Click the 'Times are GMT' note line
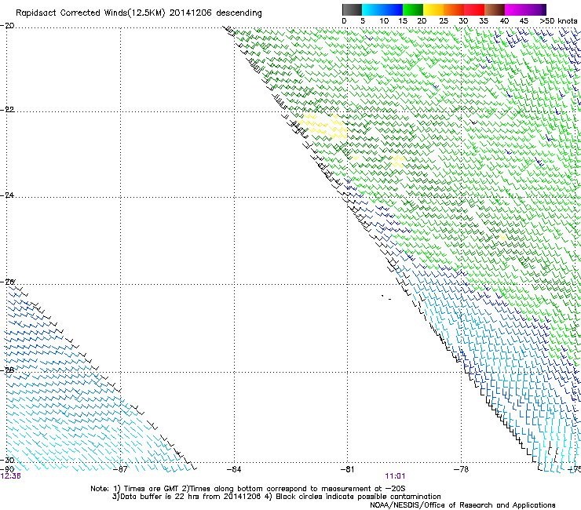Screen dimensions: 581x510 (x=248, y=489)
